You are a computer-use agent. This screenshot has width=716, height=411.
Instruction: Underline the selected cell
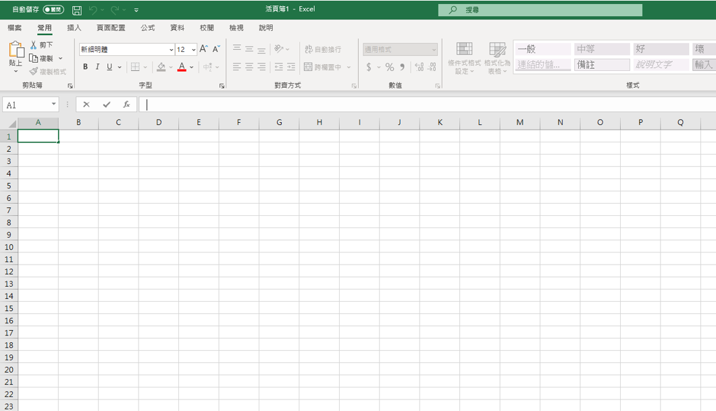108,66
